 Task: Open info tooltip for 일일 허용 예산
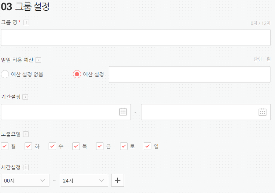pyautogui.click(x=38, y=60)
